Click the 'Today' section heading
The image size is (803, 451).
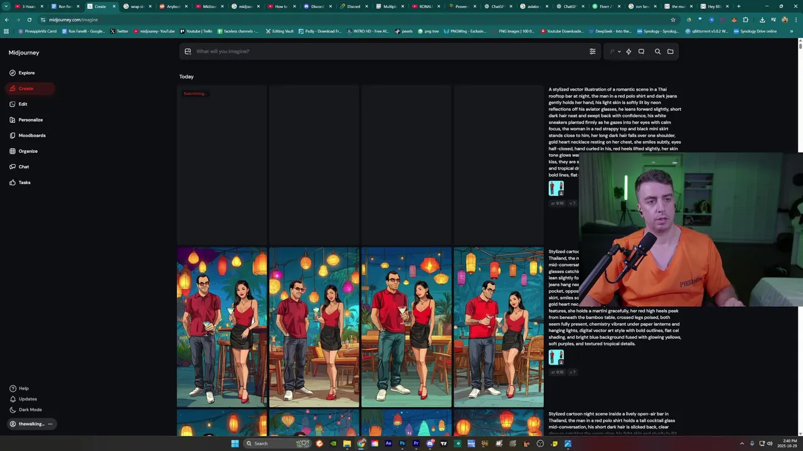(186, 76)
